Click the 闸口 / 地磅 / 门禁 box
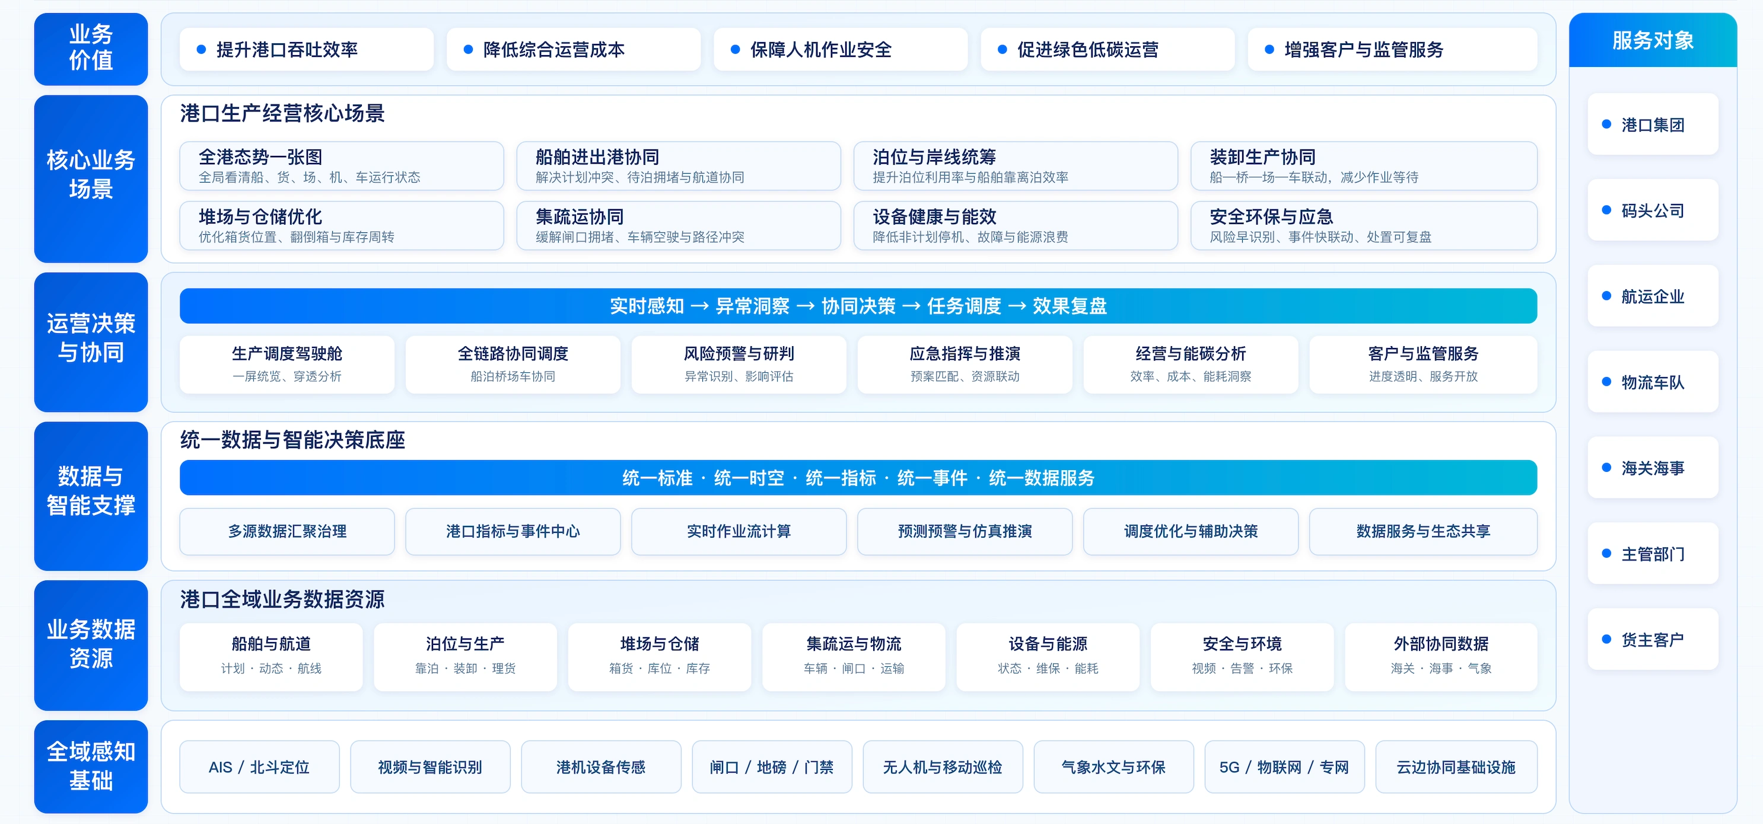1763x824 pixels. click(772, 766)
